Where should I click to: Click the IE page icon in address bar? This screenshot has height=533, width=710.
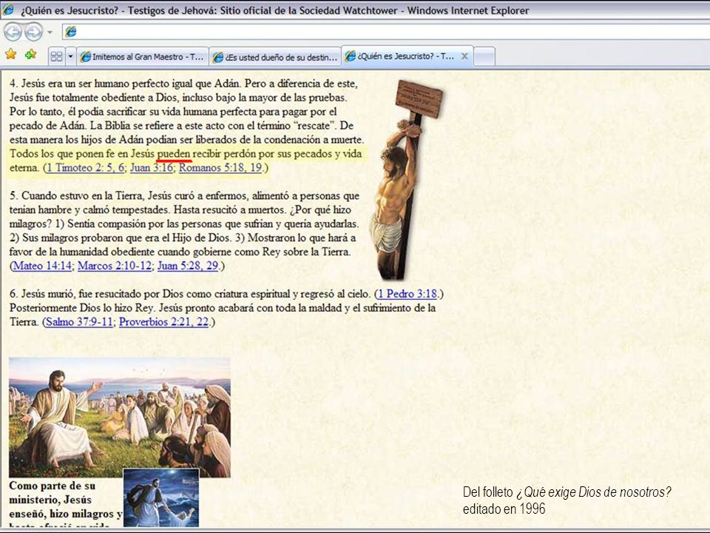tap(71, 32)
